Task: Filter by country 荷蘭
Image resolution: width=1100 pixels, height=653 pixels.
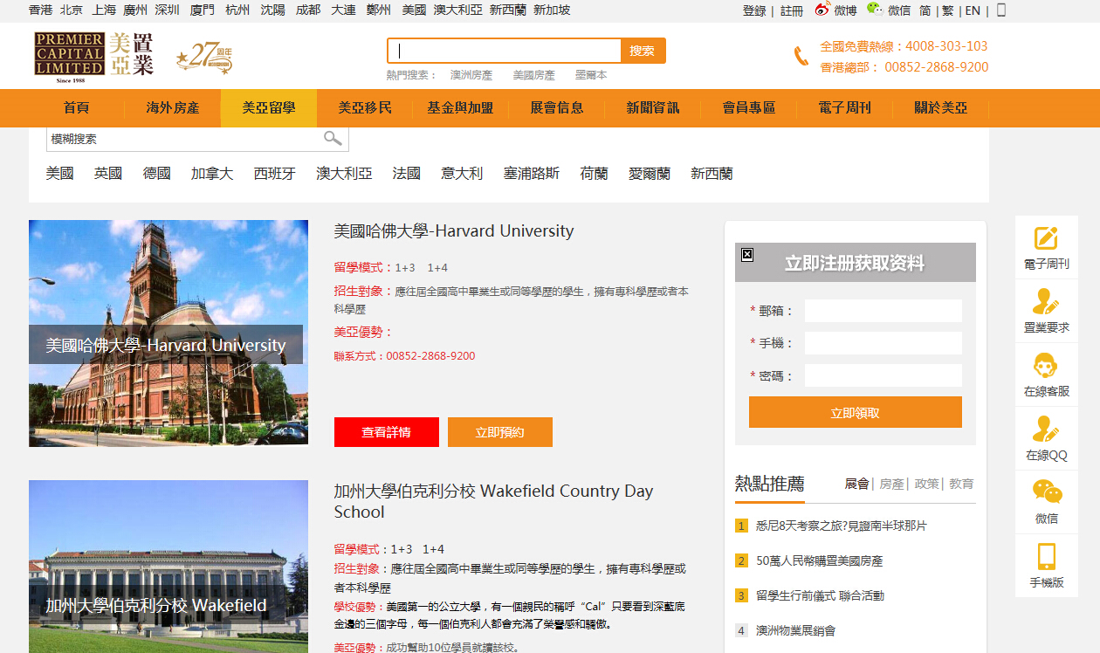Action: pos(595,174)
